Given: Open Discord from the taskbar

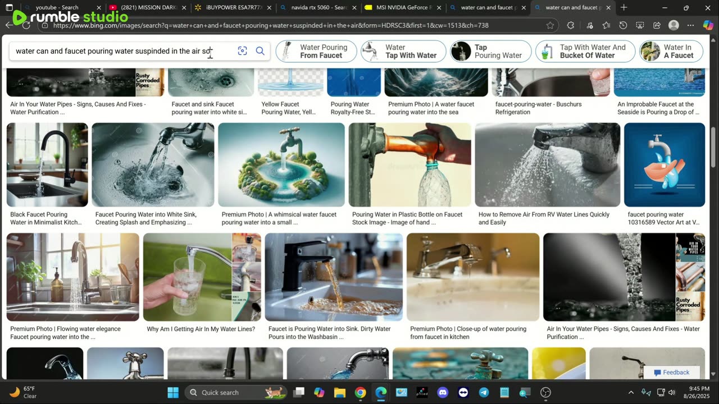Looking at the screenshot, I should point(443,392).
